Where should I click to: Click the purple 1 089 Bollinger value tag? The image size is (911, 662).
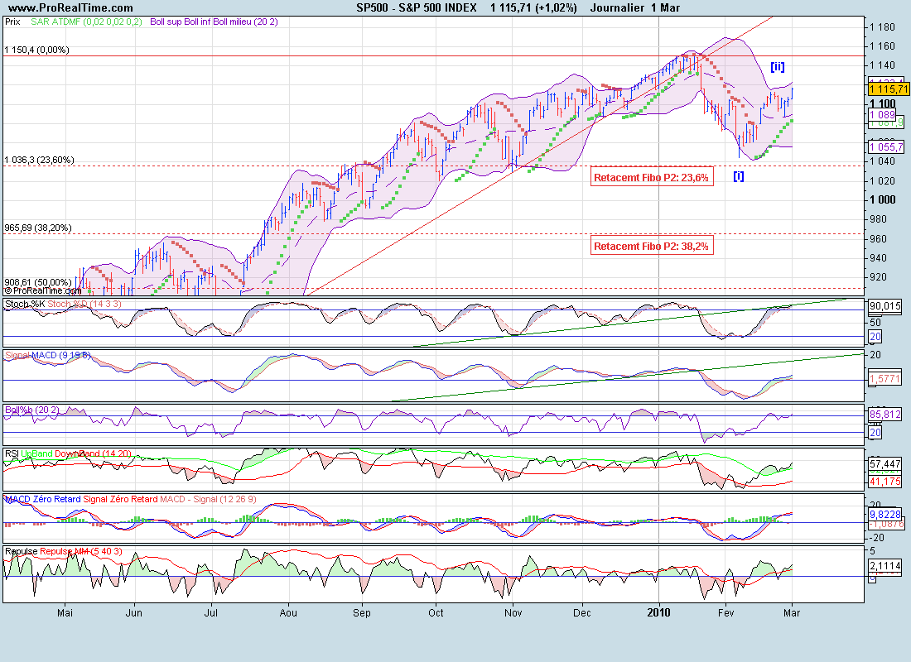click(882, 115)
